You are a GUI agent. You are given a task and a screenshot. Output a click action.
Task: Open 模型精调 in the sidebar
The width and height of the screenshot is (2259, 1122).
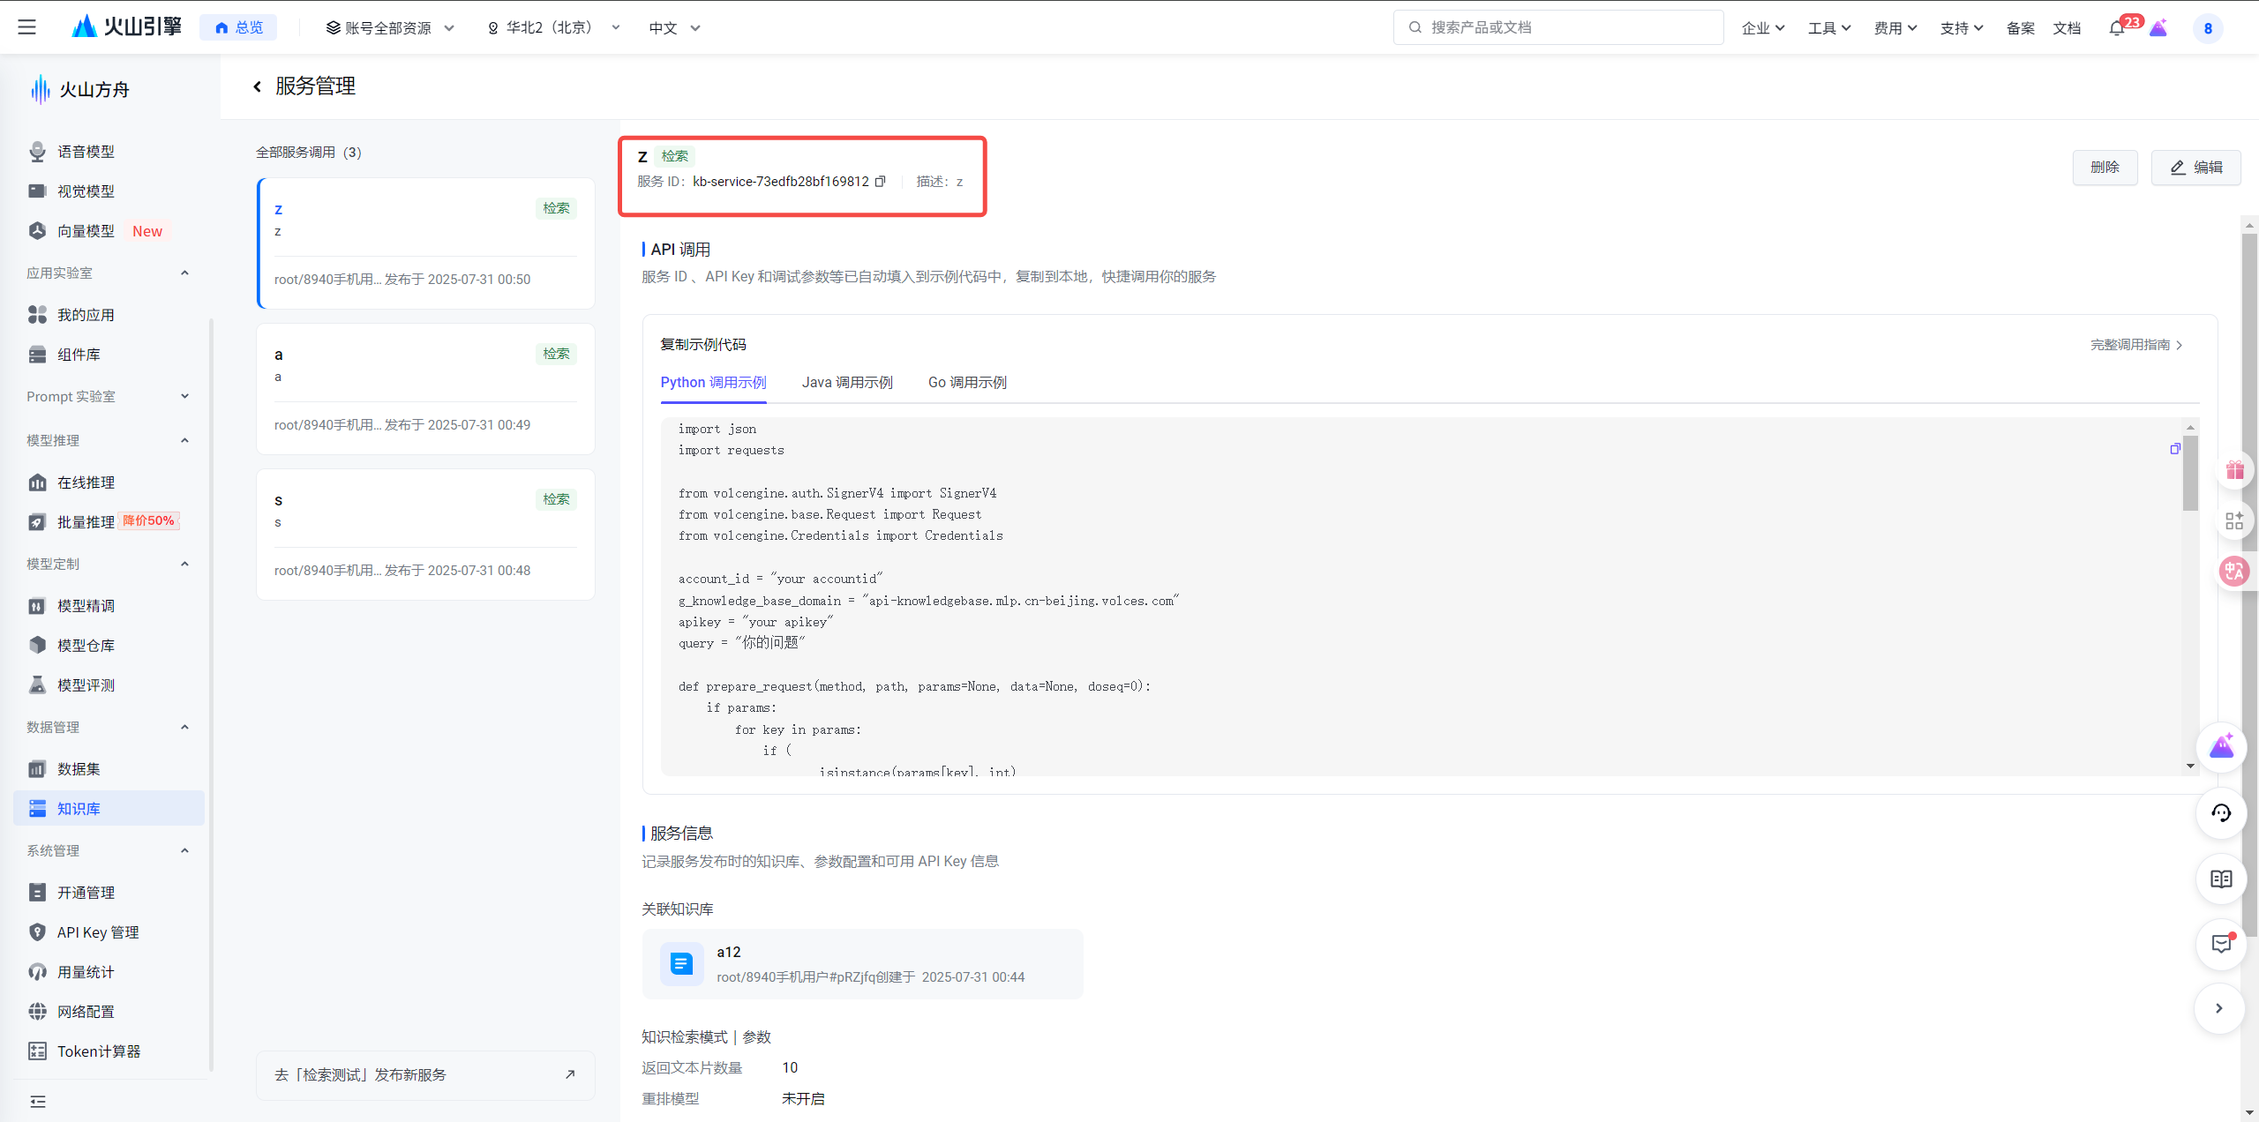tap(109, 606)
